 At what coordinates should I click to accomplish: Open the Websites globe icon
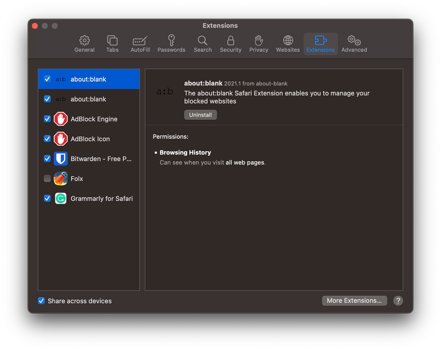[x=288, y=40]
